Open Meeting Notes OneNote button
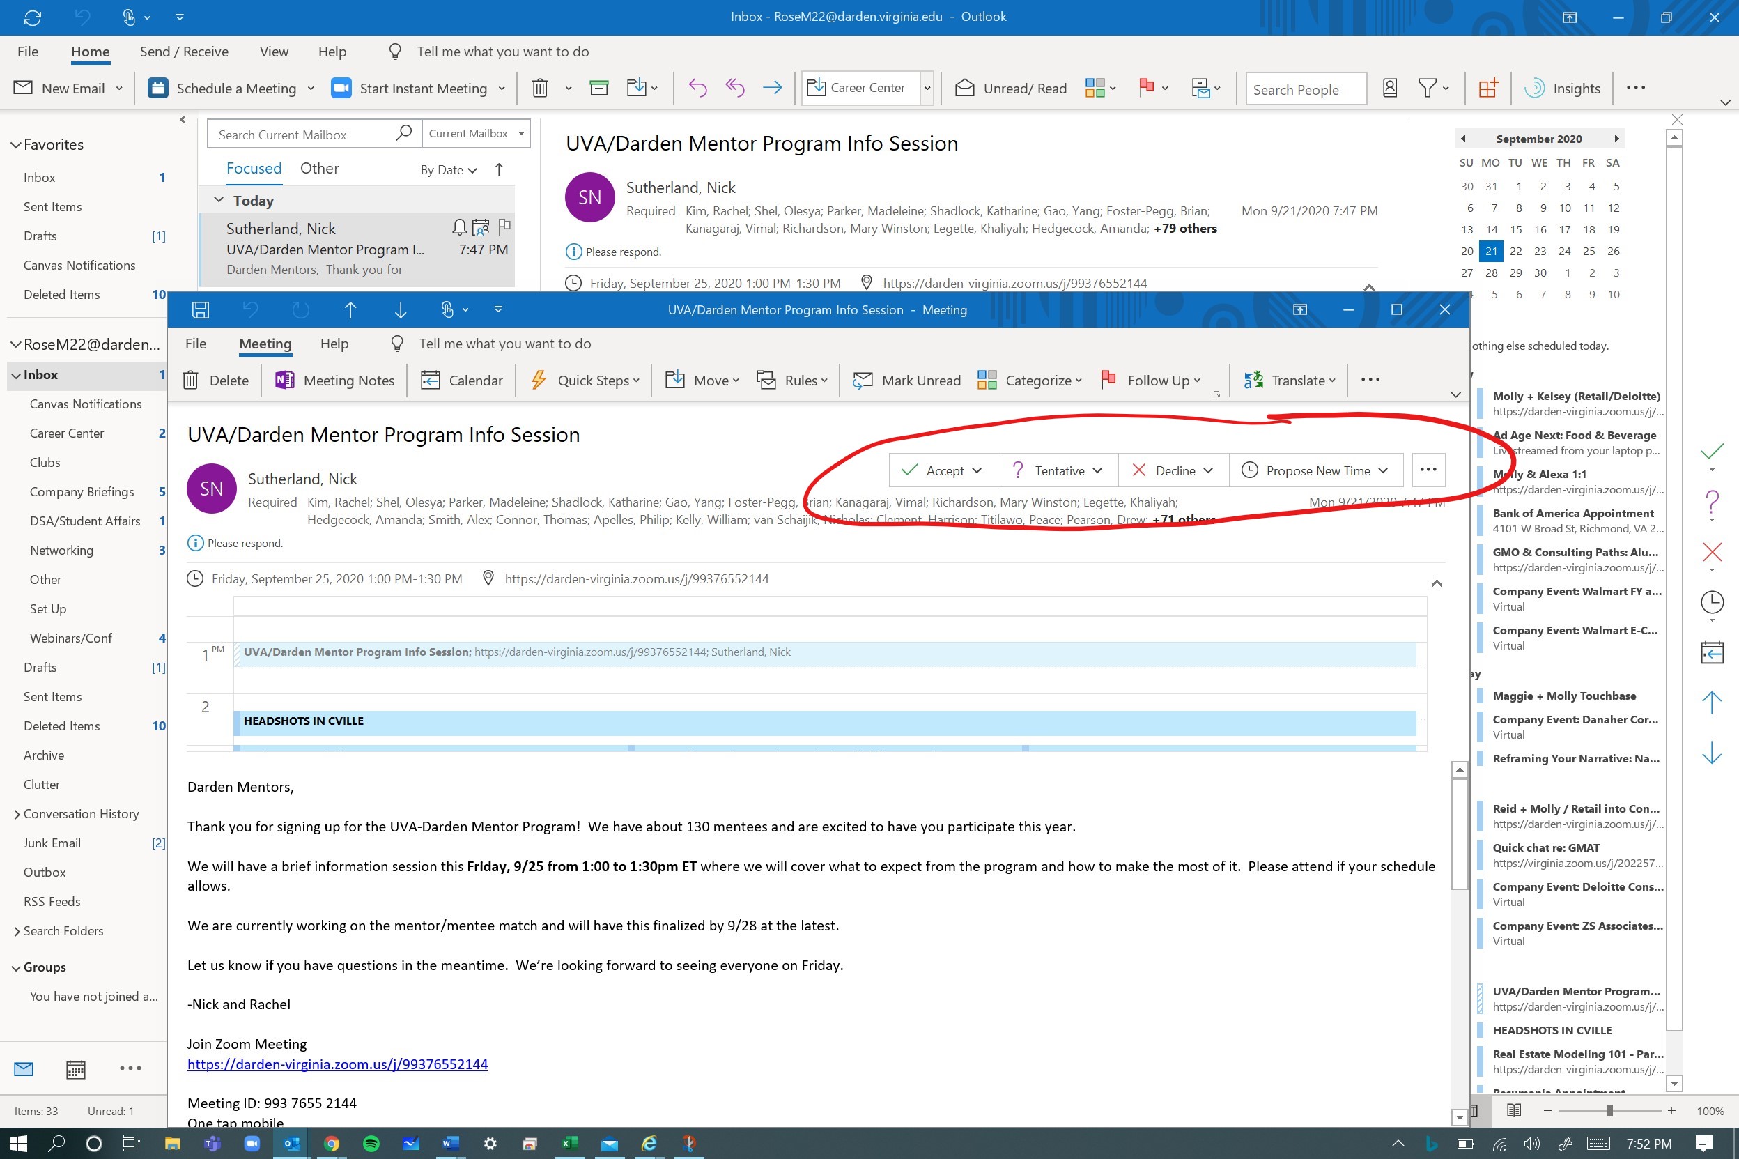Viewport: 1739px width, 1159px height. [x=334, y=380]
